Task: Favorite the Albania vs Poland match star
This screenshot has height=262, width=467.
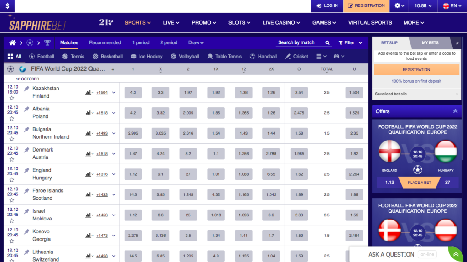Action: click(11, 118)
